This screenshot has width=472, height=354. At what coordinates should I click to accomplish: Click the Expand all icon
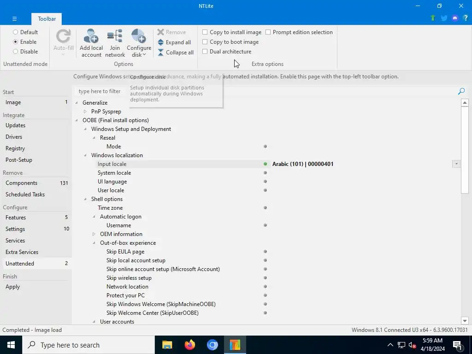click(161, 42)
